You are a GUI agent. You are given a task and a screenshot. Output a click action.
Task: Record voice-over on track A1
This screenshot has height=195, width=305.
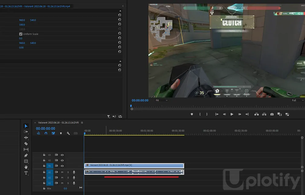point(74,172)
